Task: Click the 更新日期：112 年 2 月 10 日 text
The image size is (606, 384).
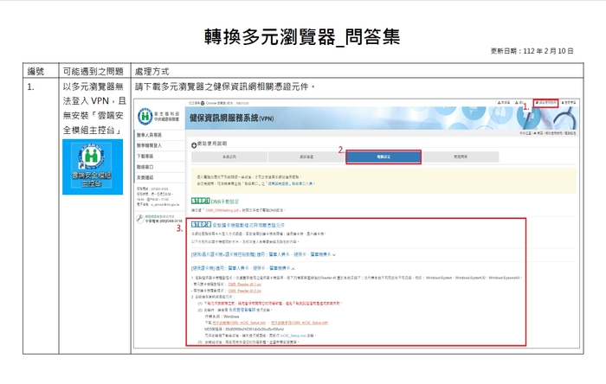Action: click(532, 51)
